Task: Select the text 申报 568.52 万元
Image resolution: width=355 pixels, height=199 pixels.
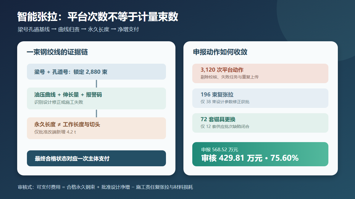Action: tap(220, 150)
